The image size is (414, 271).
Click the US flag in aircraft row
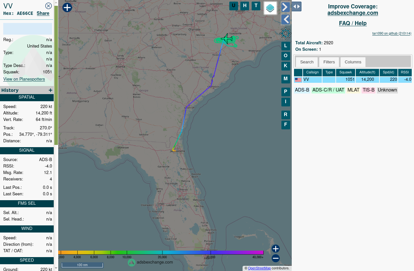click(298, 80)
